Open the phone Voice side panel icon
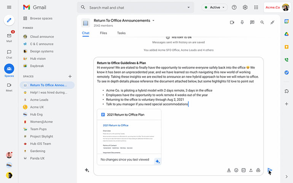This screenshot has width=293, height=183. click(287, 60)
